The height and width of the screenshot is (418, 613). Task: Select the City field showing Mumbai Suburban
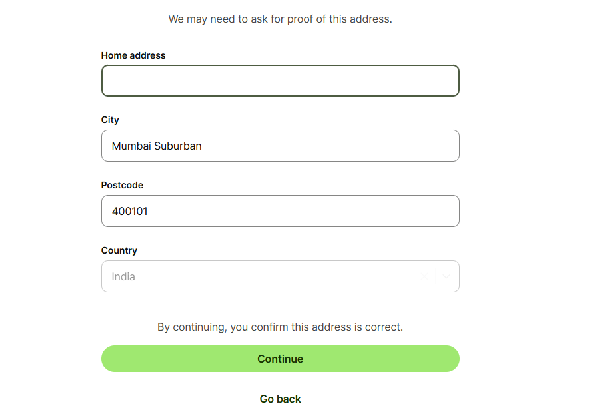280,146
